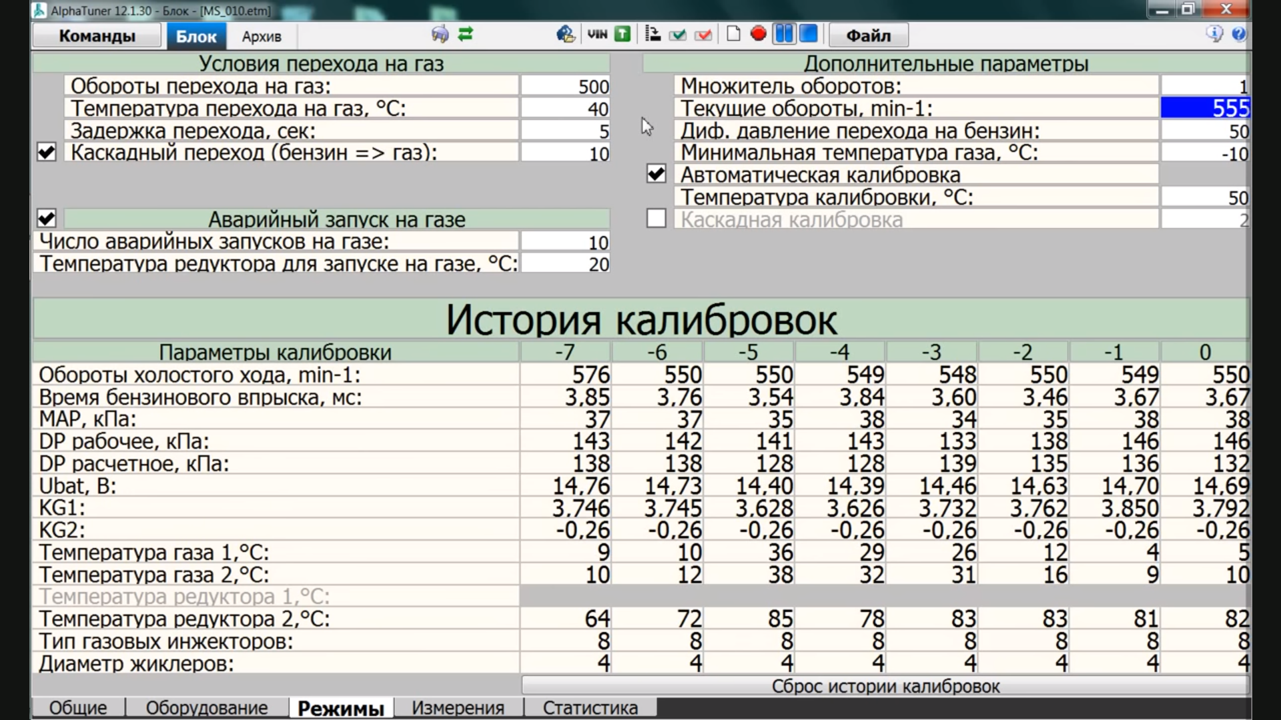Click the red checkmark toolbar icon
Screen dimensions: 1281x720
[x=703, y=34]
